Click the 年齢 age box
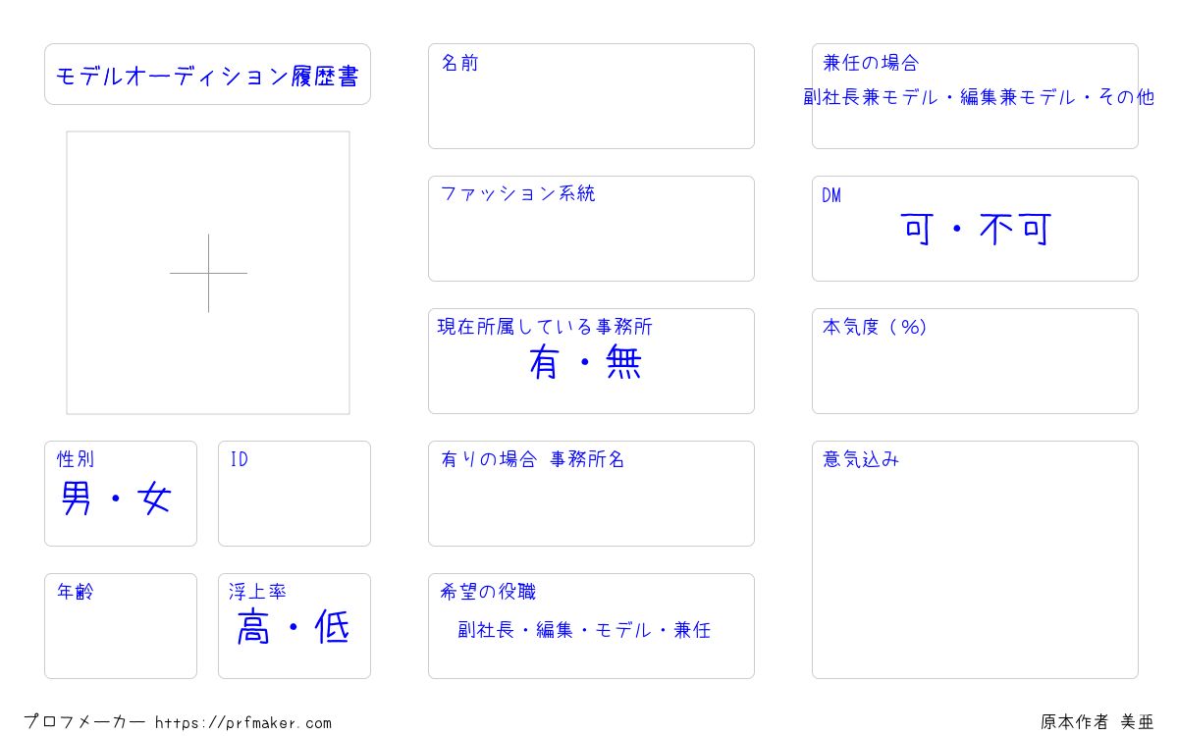Screen dimensions: 1178x736 click(x=121, y=626)
